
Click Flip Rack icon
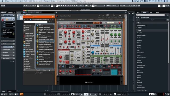(108, 16)
